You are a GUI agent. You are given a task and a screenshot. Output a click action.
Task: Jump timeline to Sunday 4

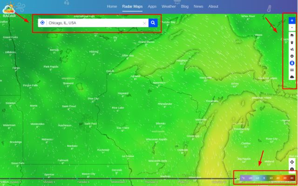pyautogui.click(x=15, y=182)
